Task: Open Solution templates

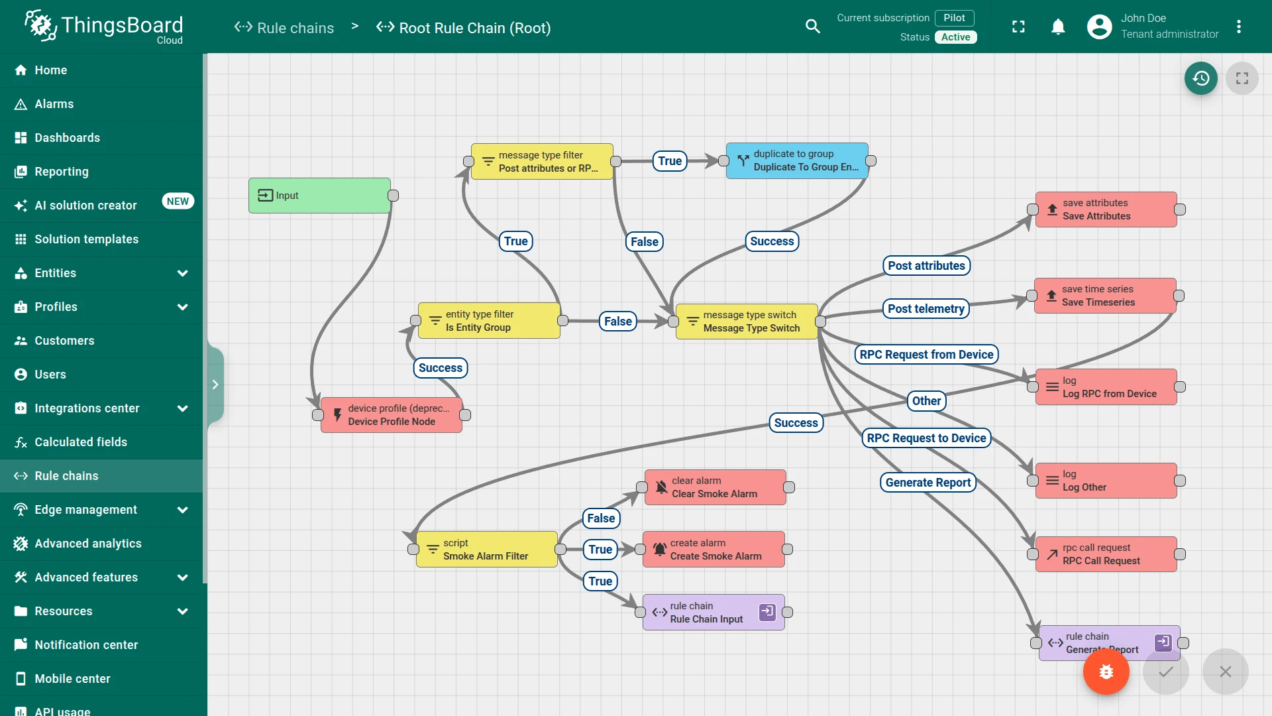Action: (101, 239)
